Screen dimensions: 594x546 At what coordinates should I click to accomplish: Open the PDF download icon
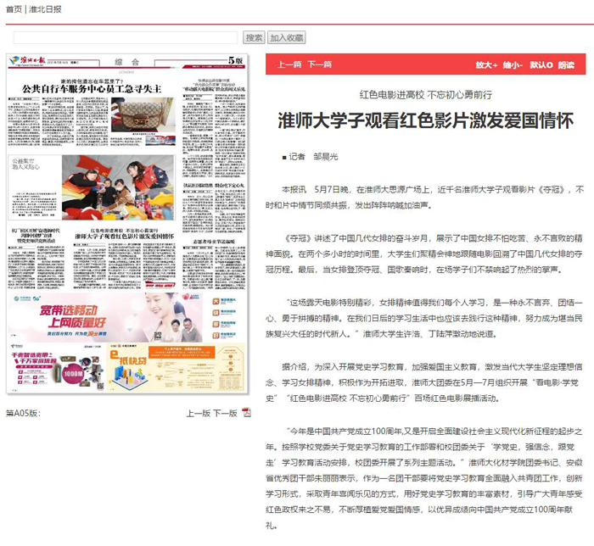[247, 413]
